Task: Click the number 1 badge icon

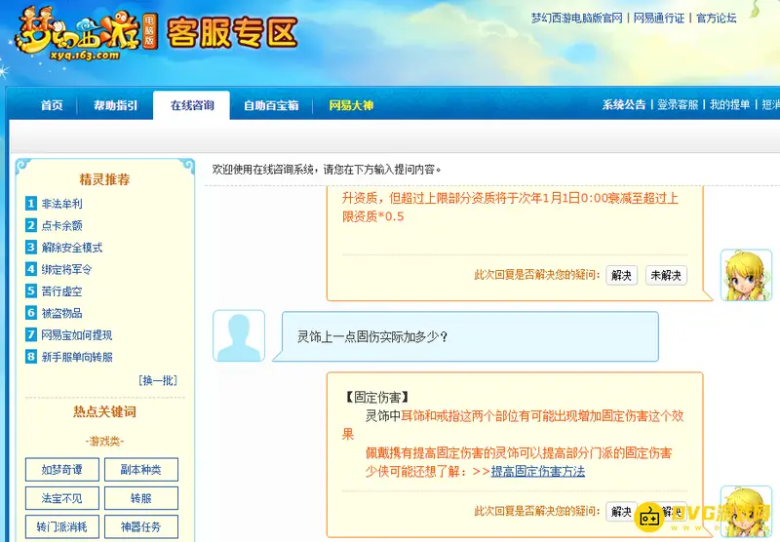Action: 31,204
